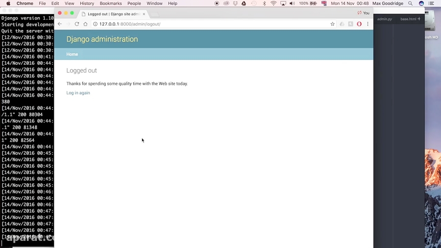Open the Dropbox menu bar icon
The image size is (441, 248).
(235, 3)
